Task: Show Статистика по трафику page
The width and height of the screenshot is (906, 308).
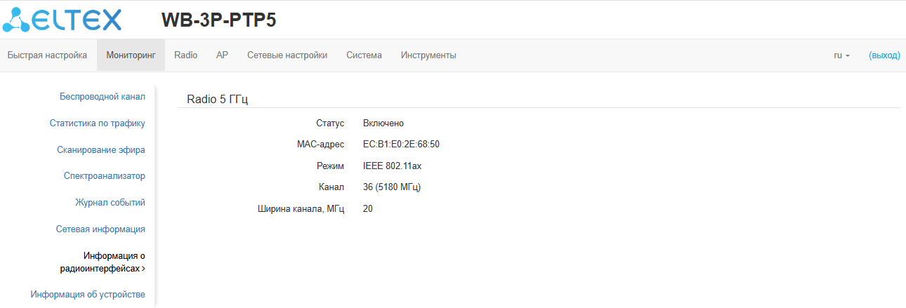Action: [97, 123]
